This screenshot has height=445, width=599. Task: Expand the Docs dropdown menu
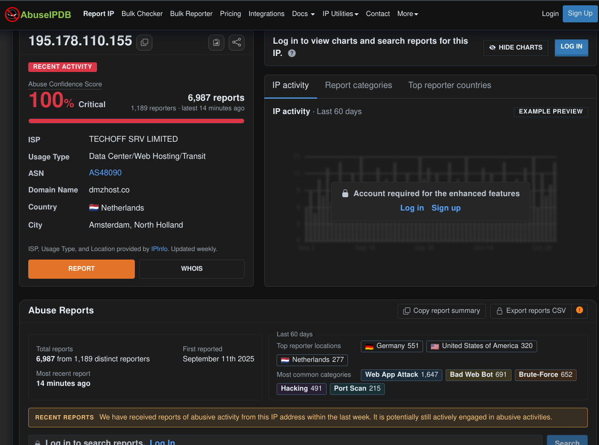coord(303,14)
